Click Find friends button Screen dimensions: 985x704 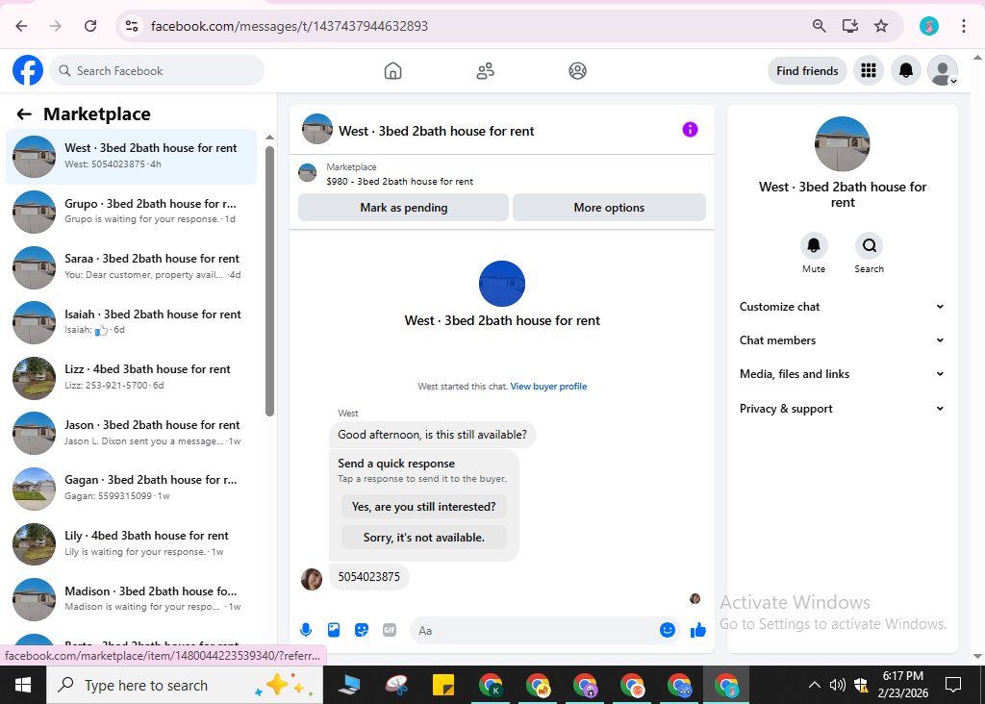[x=807, y=70]
